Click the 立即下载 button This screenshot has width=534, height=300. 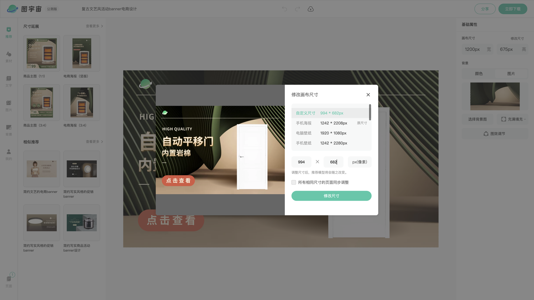513,9
